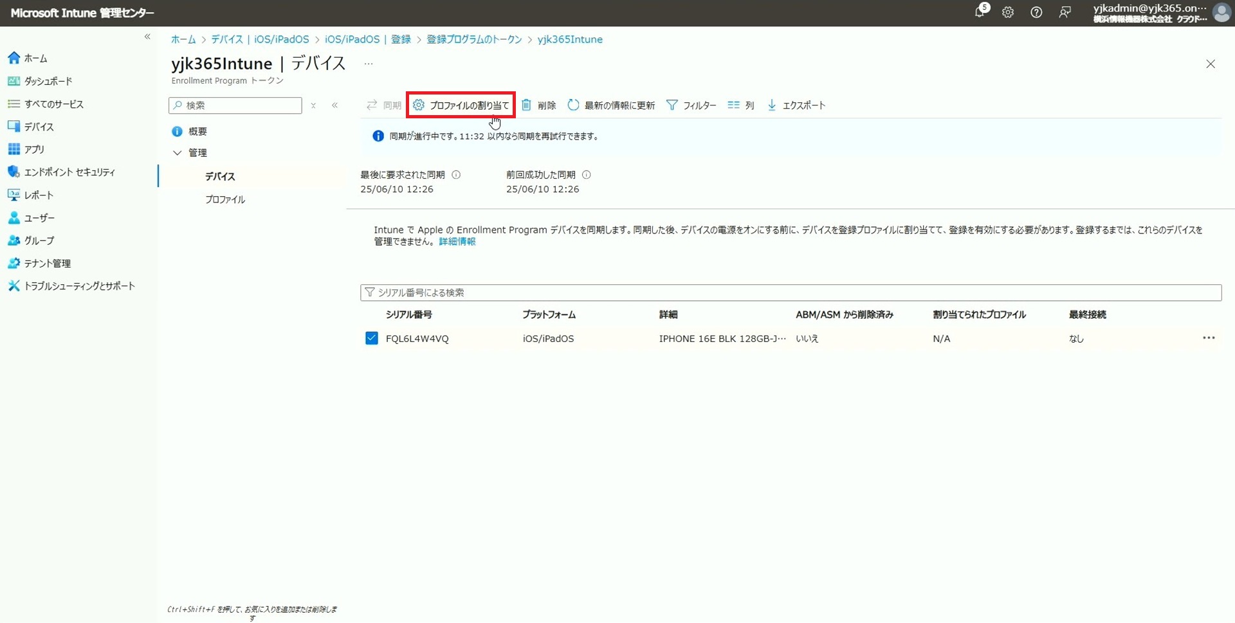Open 列 columns toolbar button
The height and width of the screenshot is (623, 1235).
pyautogui.click(x=741, y=105)
